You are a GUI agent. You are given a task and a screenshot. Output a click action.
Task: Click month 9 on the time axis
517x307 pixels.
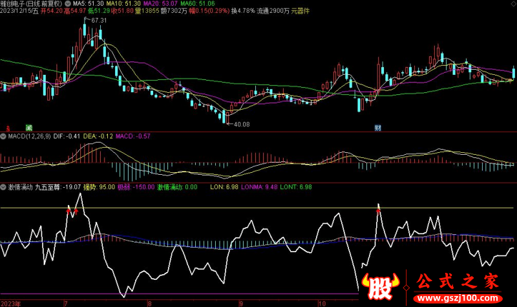[x=240, y=302]
